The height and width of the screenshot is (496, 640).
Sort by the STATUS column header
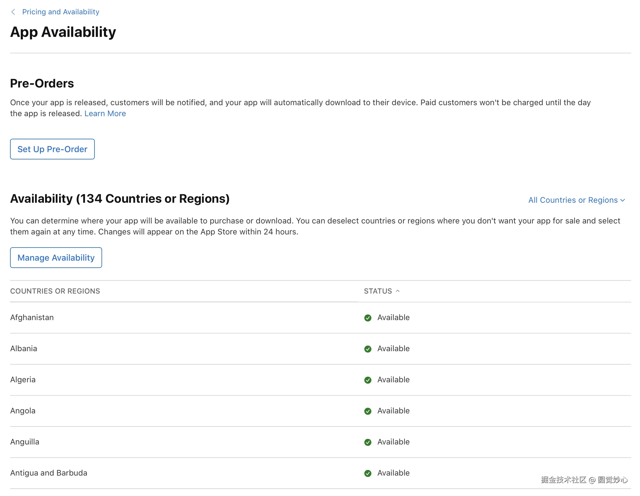(x=378, y=291)
